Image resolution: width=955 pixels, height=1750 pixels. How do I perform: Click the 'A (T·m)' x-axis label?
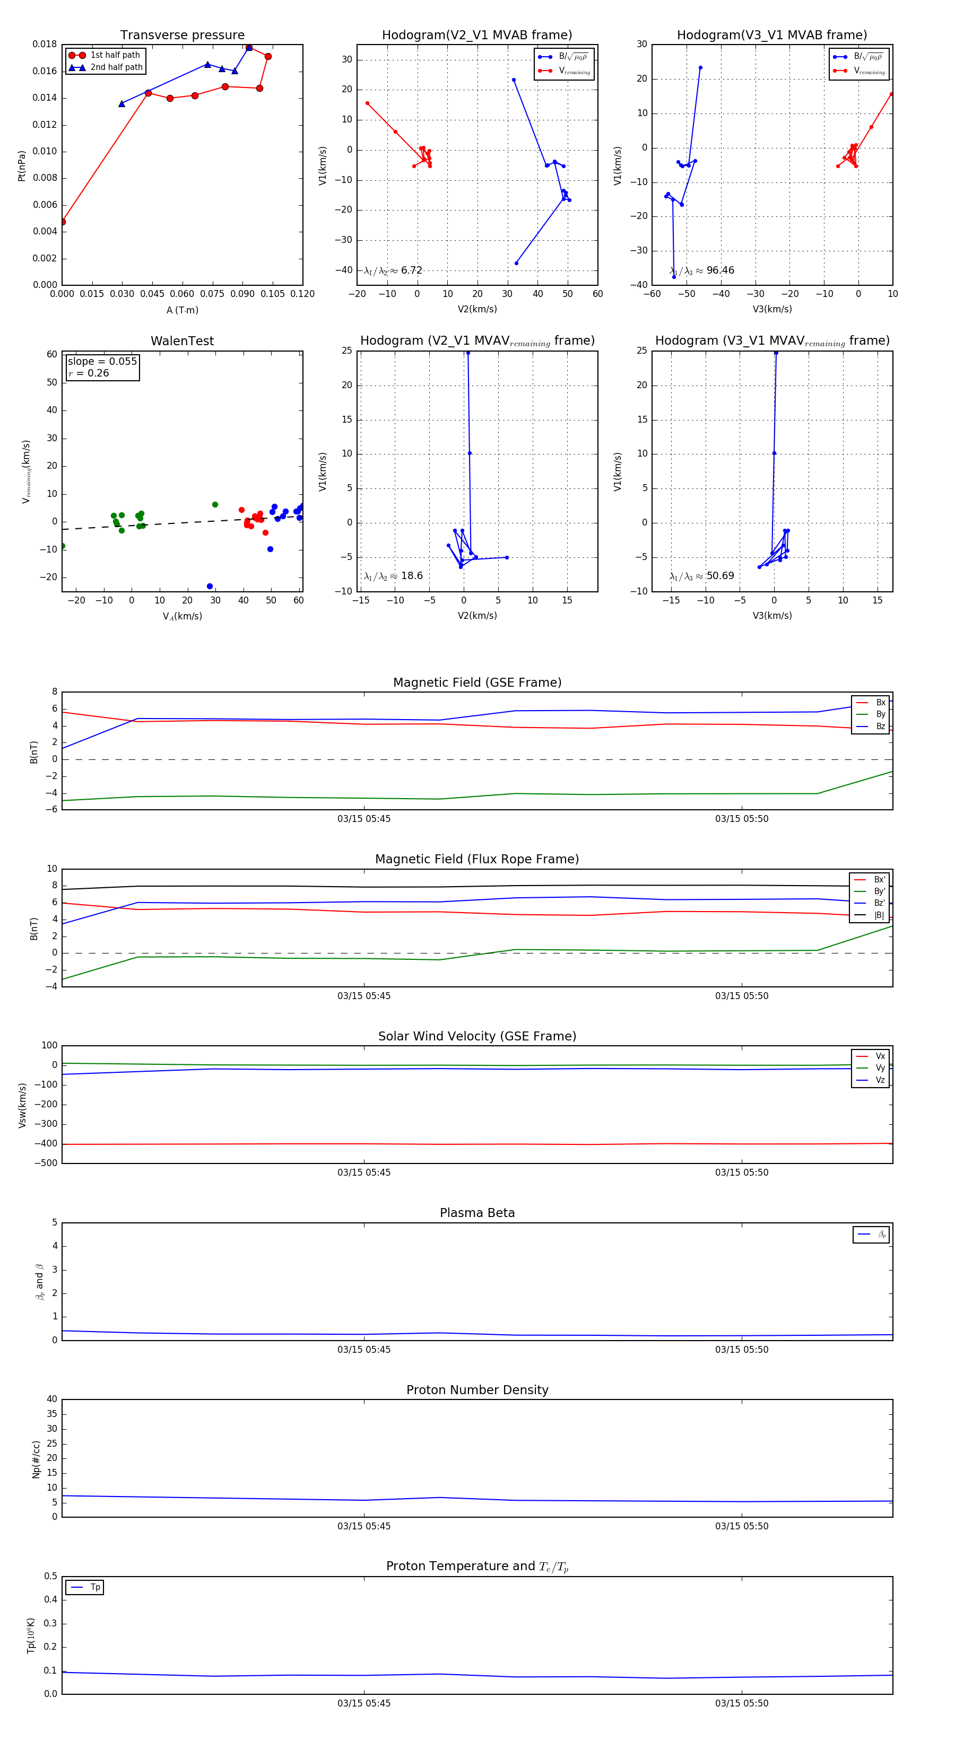click(182, 310)
